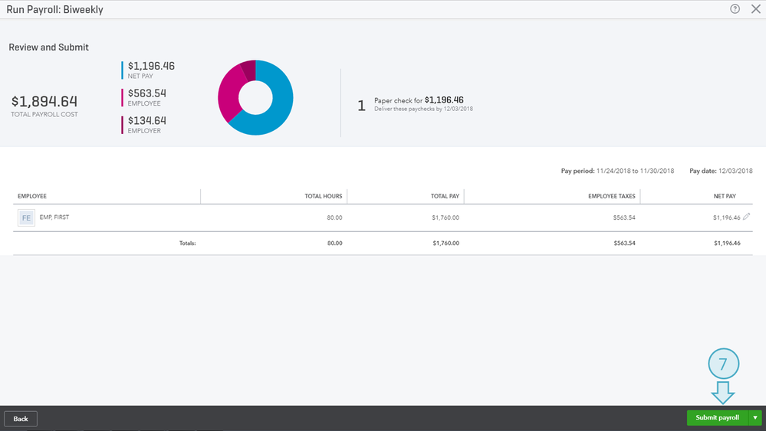The height and width of the screenshot is (431, 766).
Task: Click the $134.64 employer amount
Action: pos(147,120)
